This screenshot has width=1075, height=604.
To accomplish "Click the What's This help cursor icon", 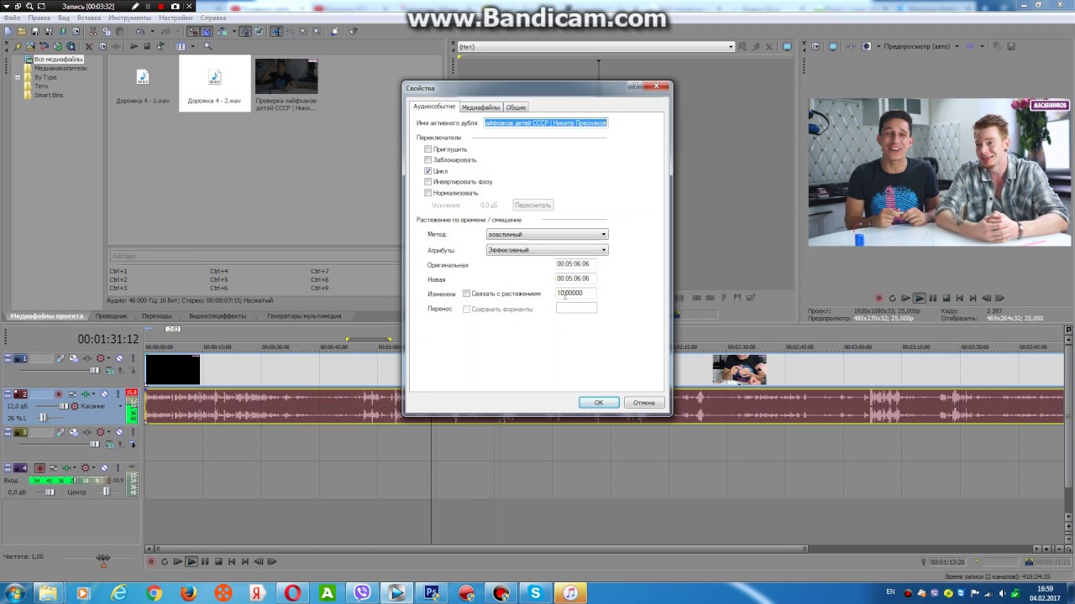I will [354, 31].
